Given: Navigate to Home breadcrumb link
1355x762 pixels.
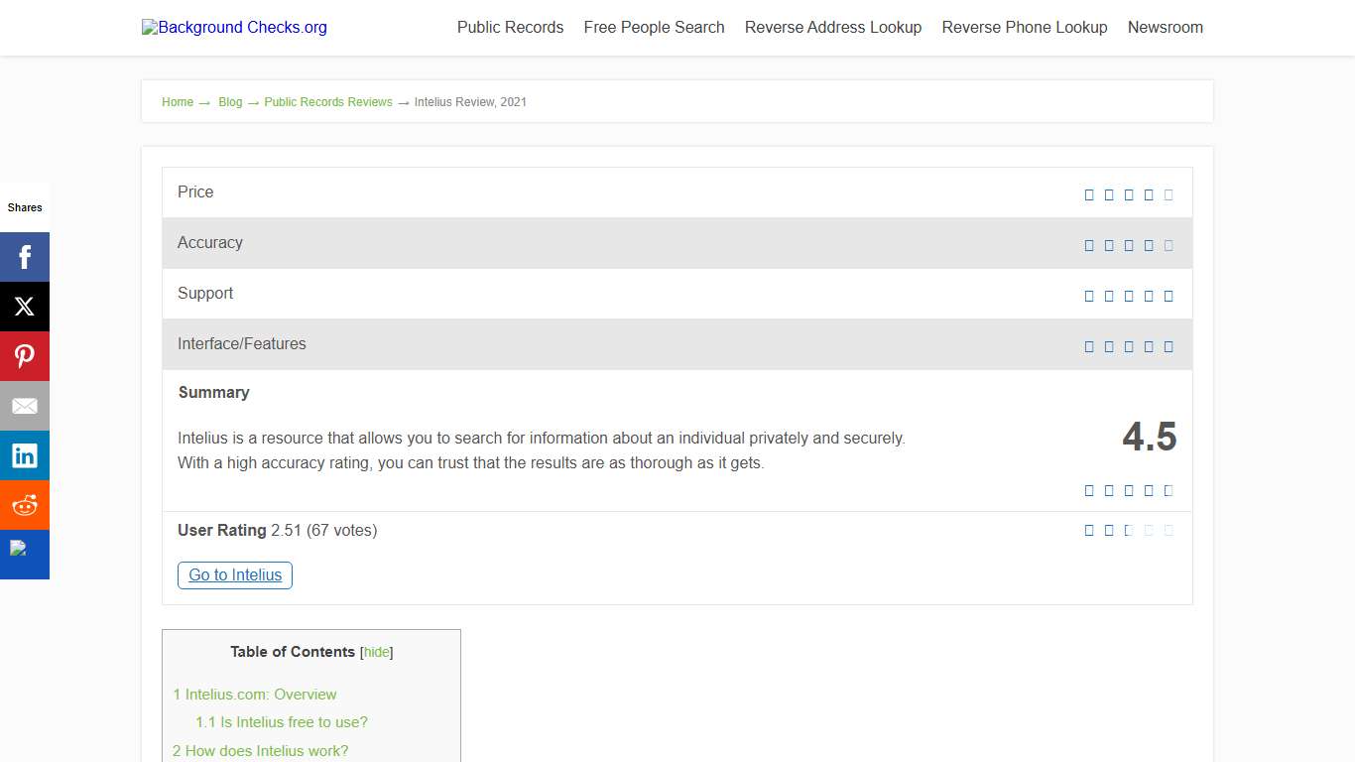Looking at the screenshot, I should pyautogui.click(x=178, y=102).
